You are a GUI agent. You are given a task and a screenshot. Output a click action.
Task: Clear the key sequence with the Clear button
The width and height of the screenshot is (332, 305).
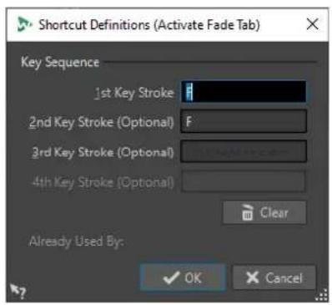click(x=264, y=213)
